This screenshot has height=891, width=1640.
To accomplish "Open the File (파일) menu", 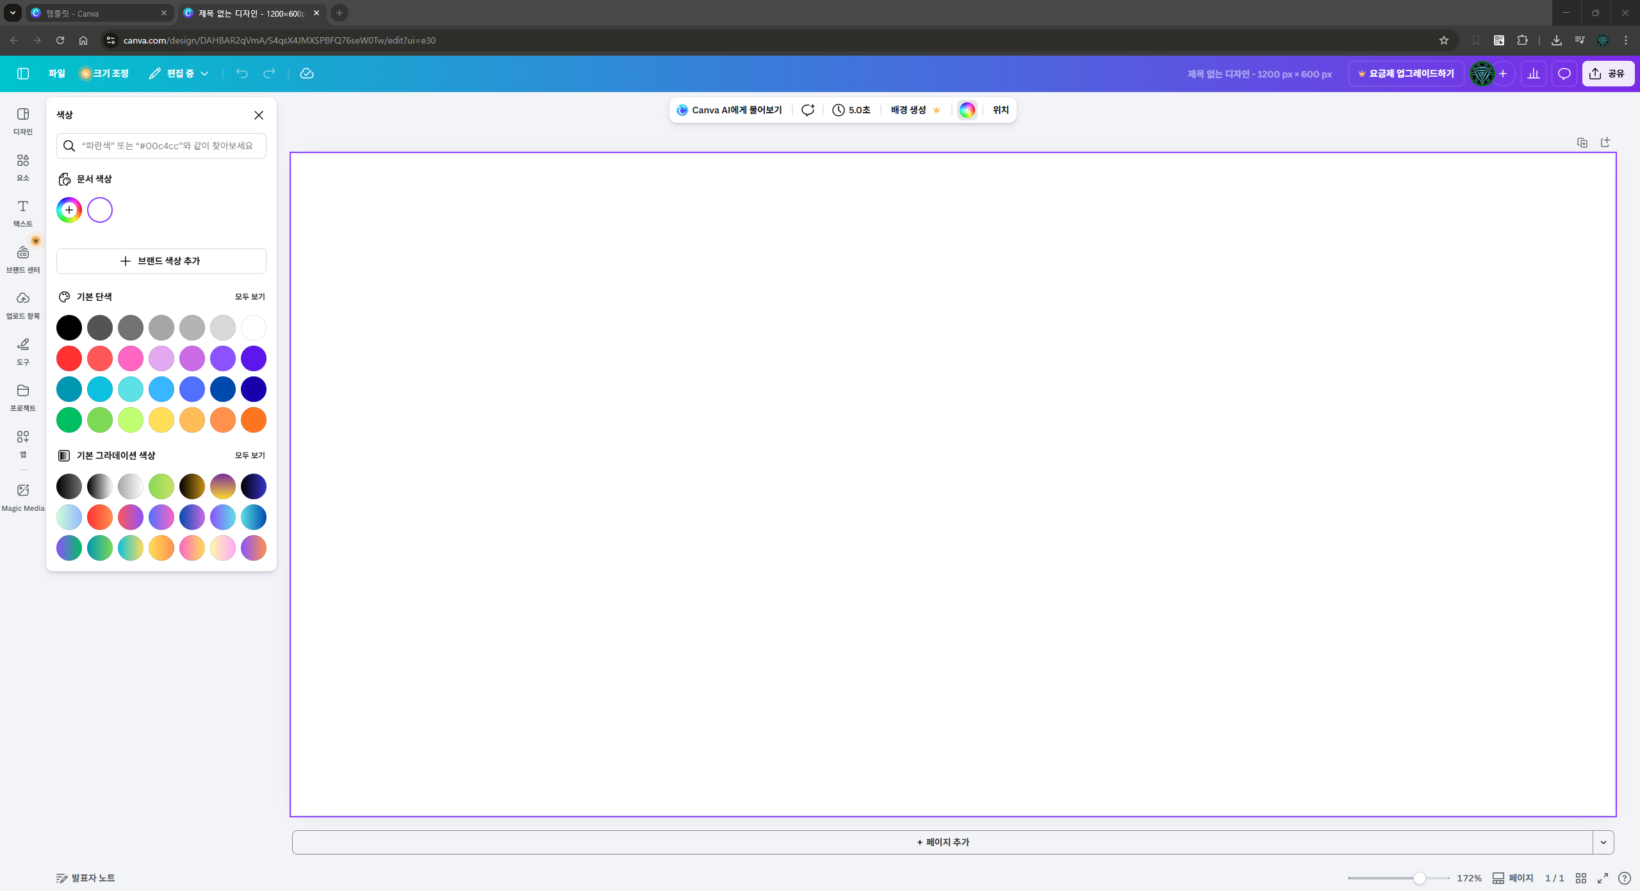I will [x=57, y=74].
